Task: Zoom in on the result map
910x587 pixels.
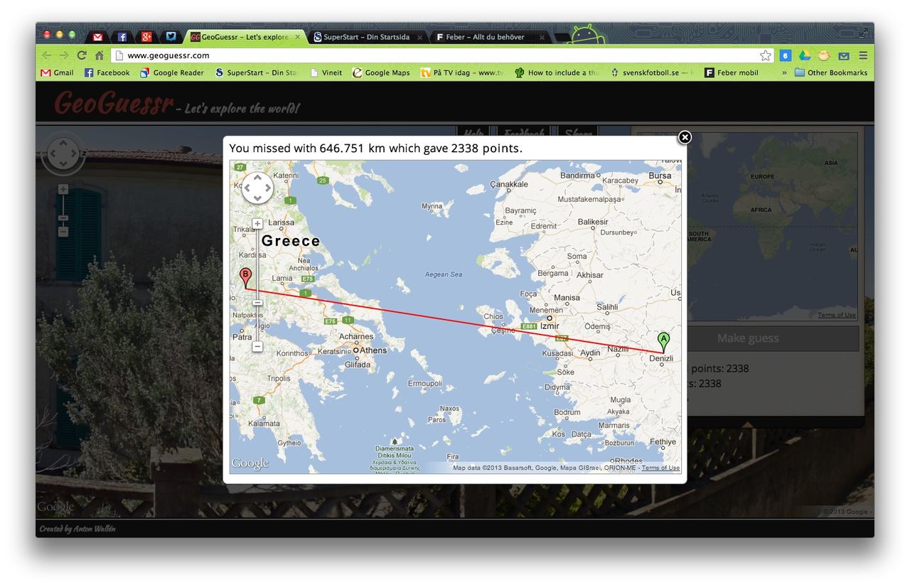Action: pyautogui.click(x=257, y=224)
